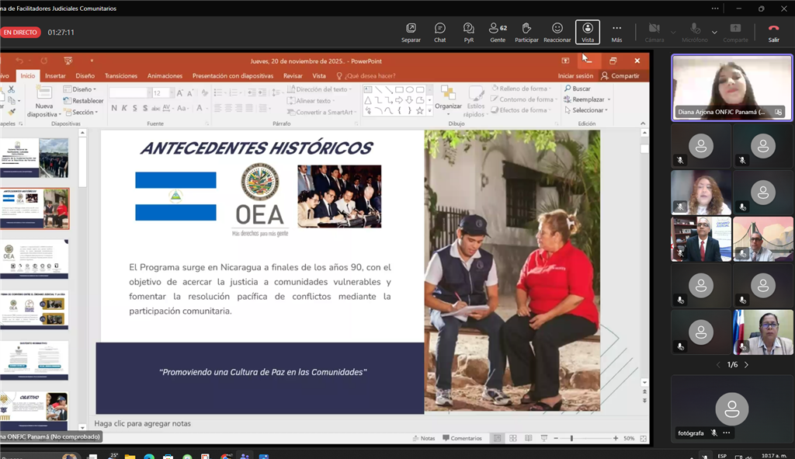This screenshot has width=795, height=459.
Task: Open the PyR questions panel
Action: tap(469, 32)
